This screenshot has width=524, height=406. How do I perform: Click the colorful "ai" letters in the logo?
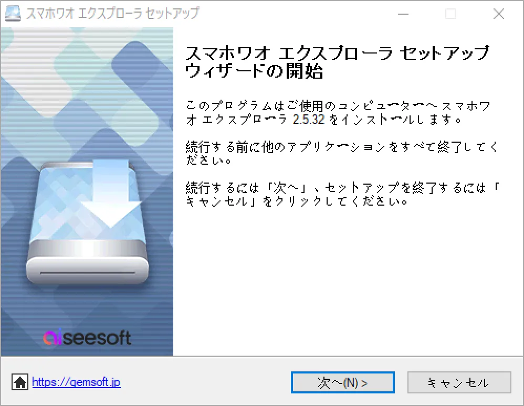click(53, 337)
